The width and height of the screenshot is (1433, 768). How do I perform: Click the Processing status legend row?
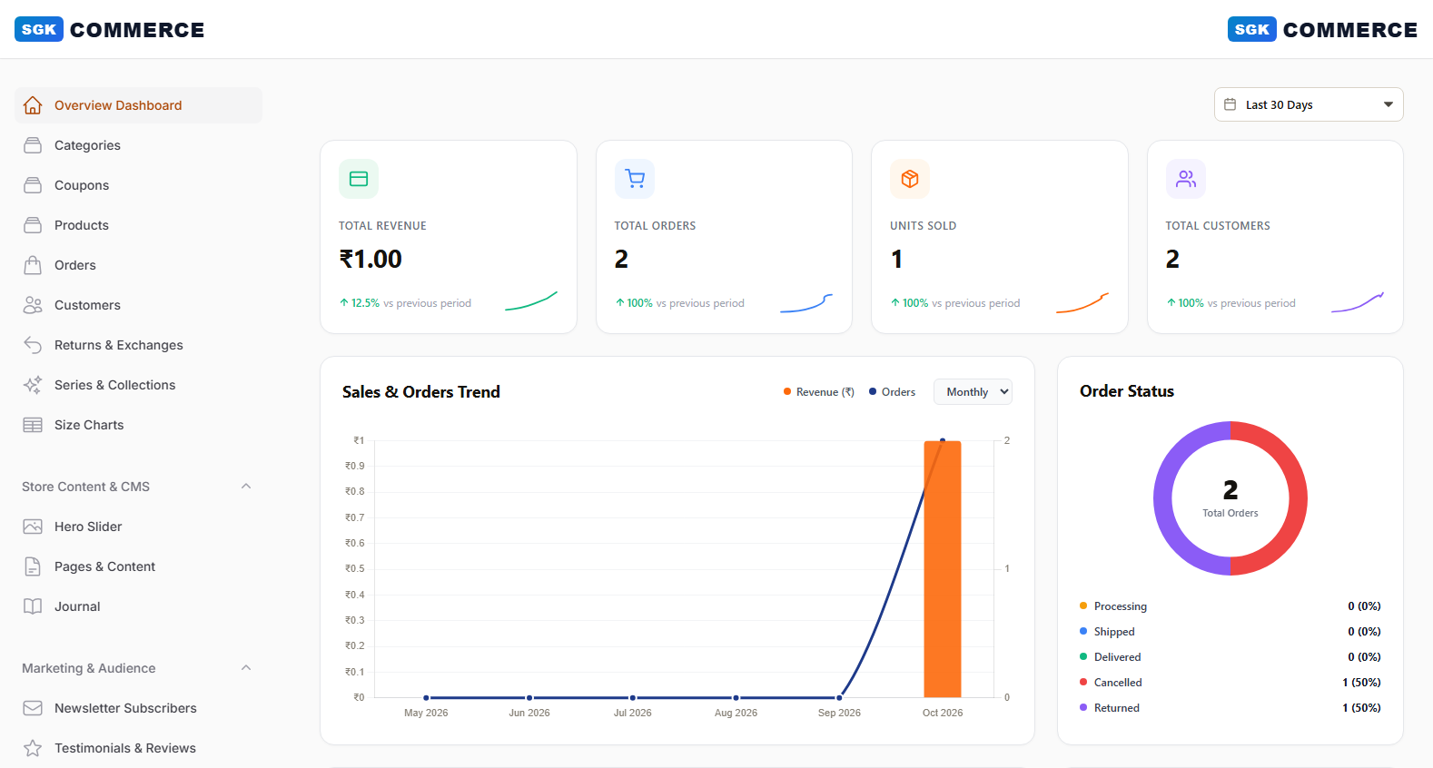1230,606
